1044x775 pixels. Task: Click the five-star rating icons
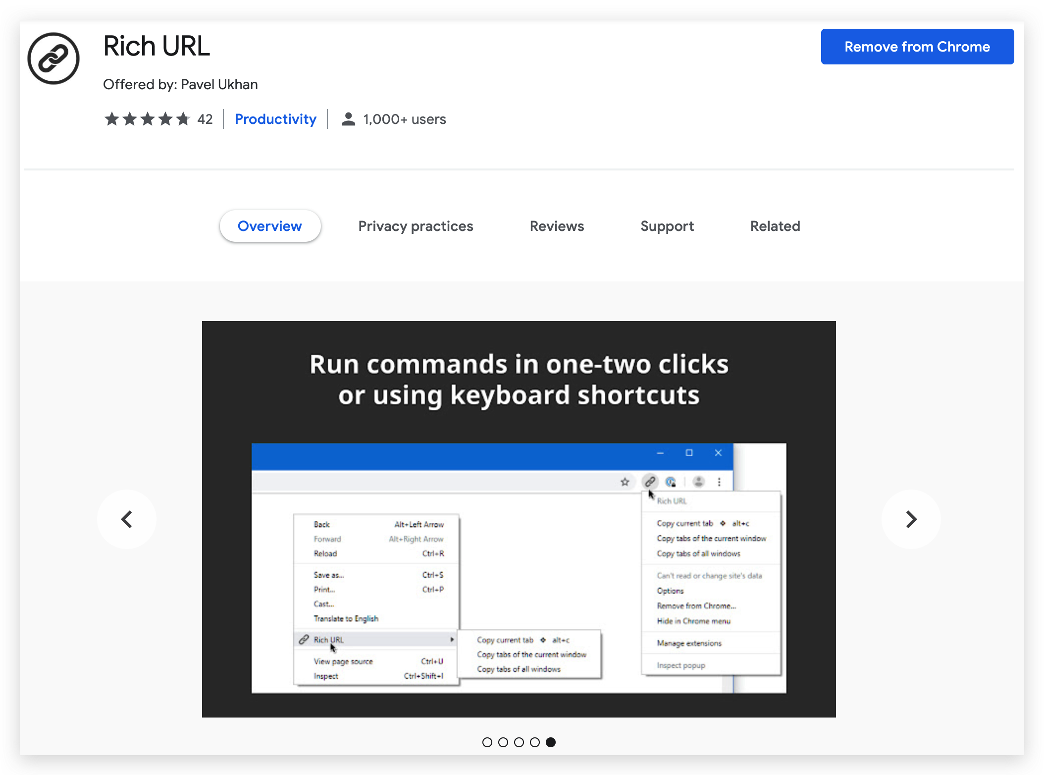coord(147,119)
